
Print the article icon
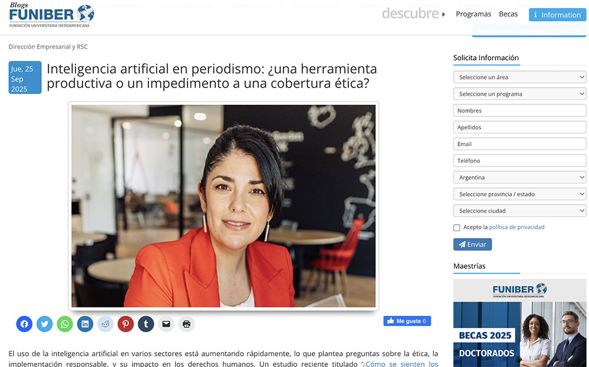(186, 324)
